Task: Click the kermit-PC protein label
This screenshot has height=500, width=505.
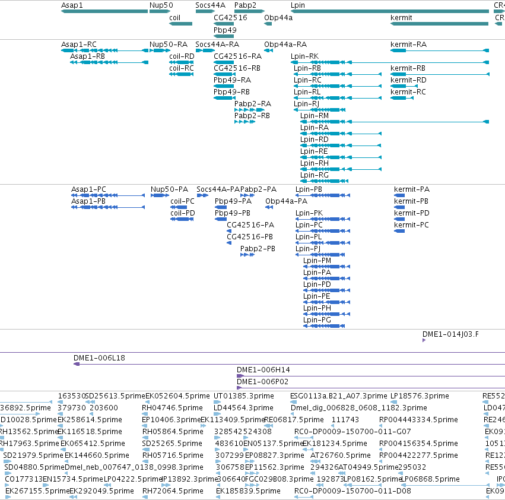Action: tap(411, 225)
